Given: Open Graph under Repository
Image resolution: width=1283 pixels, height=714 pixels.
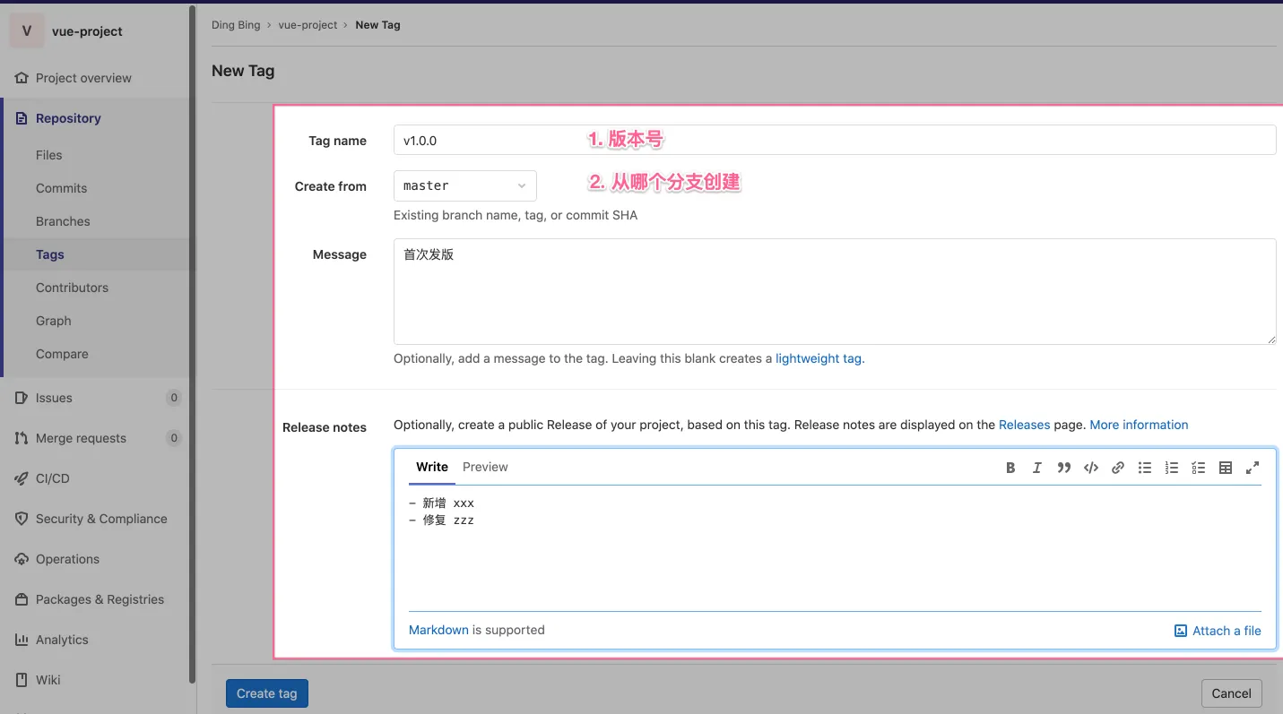Looking at the screenshot, I should click(54, 321).
